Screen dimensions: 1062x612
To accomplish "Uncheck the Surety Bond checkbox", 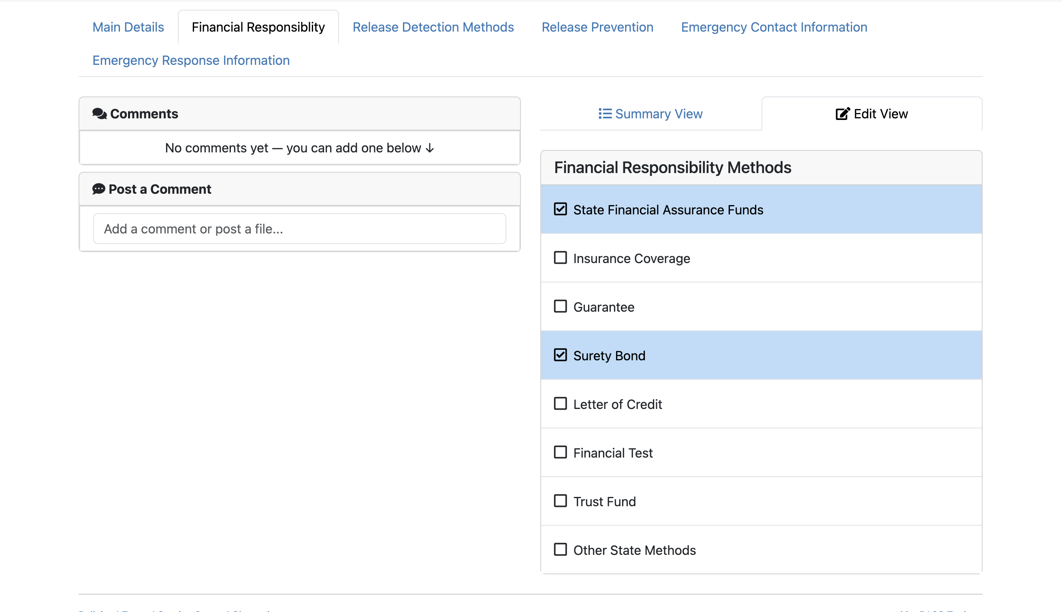I will (560, 355).
